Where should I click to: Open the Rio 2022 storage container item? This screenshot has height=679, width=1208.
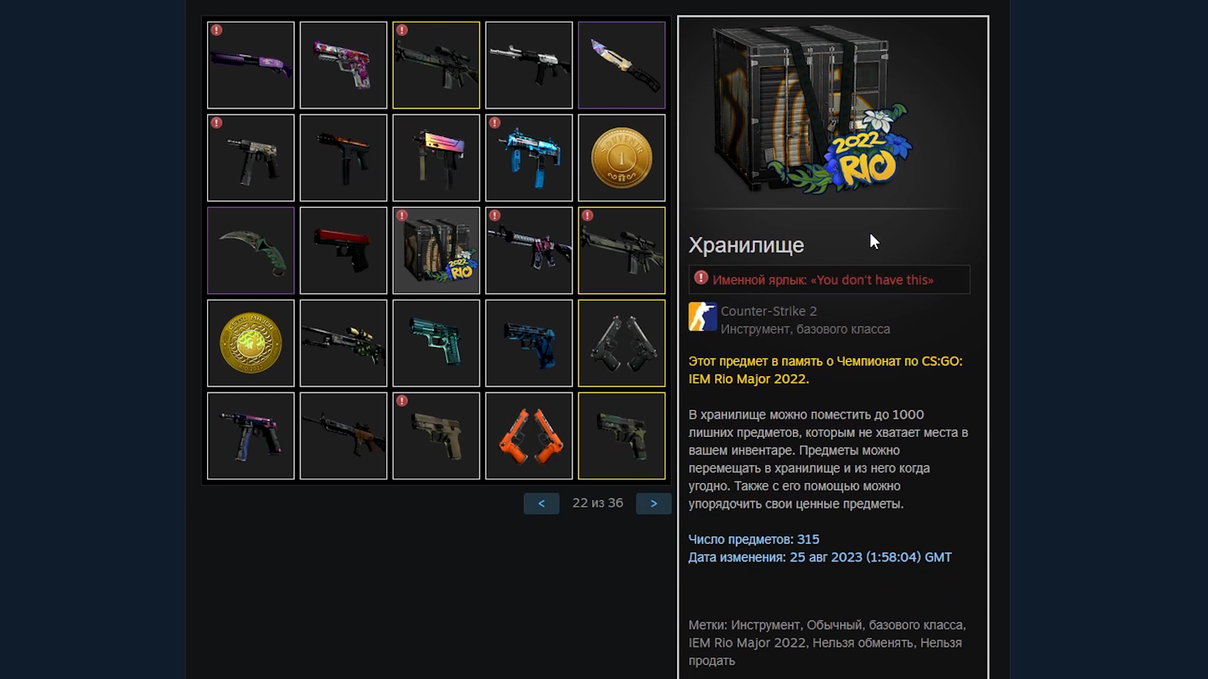436,250
